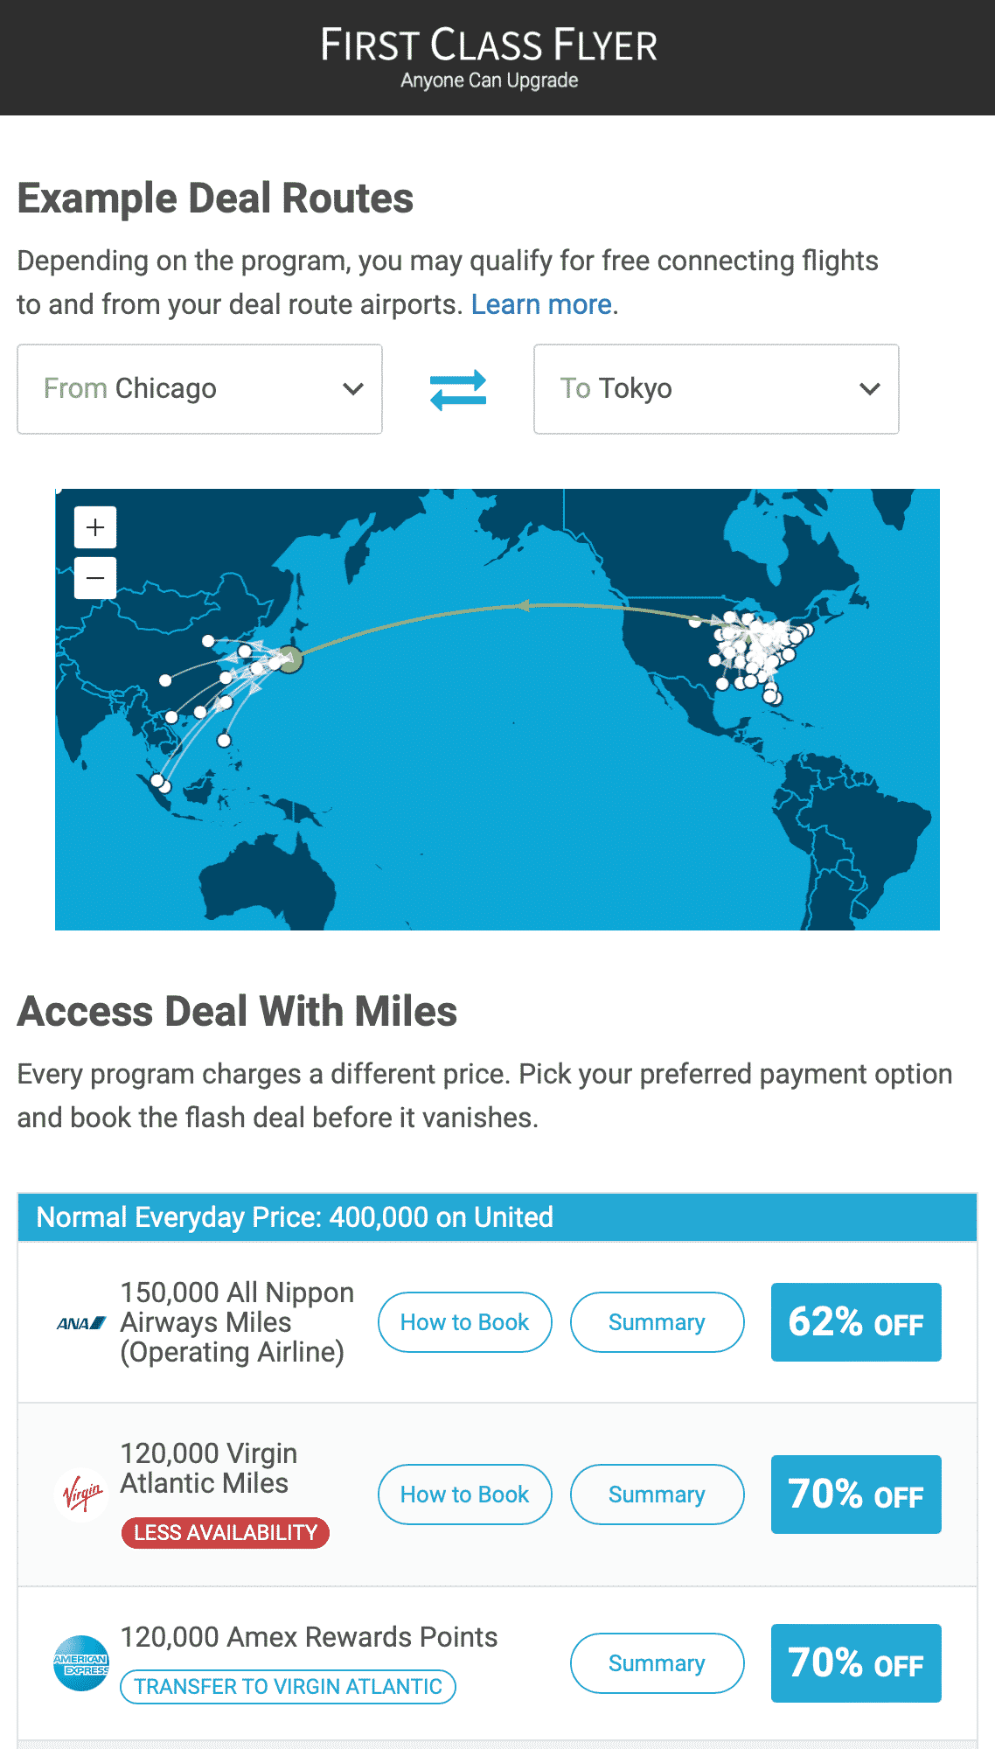Click the Tokyo destination marker on map
995x1749 pixels.
coord(290,659)
